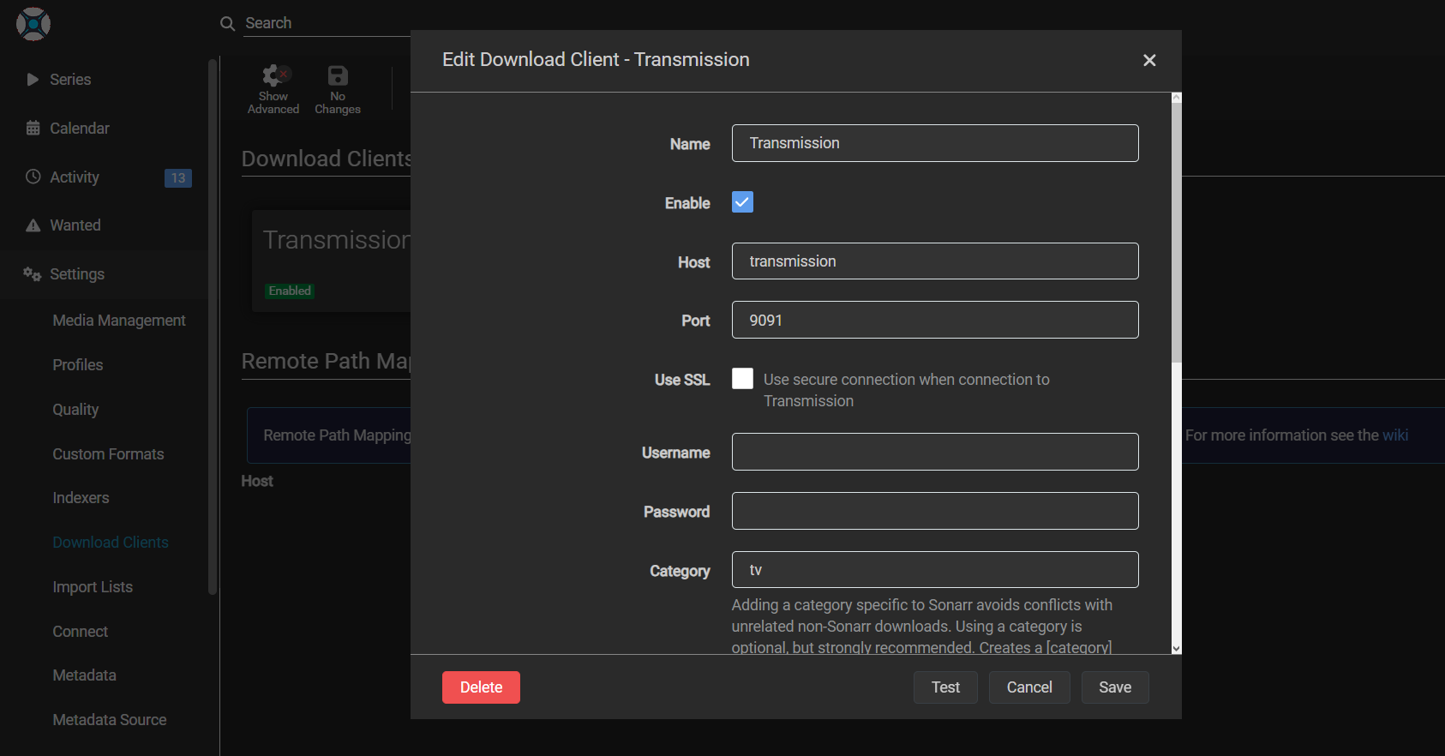
Task: Save the download client settings
Action: tap(1114, 687)
